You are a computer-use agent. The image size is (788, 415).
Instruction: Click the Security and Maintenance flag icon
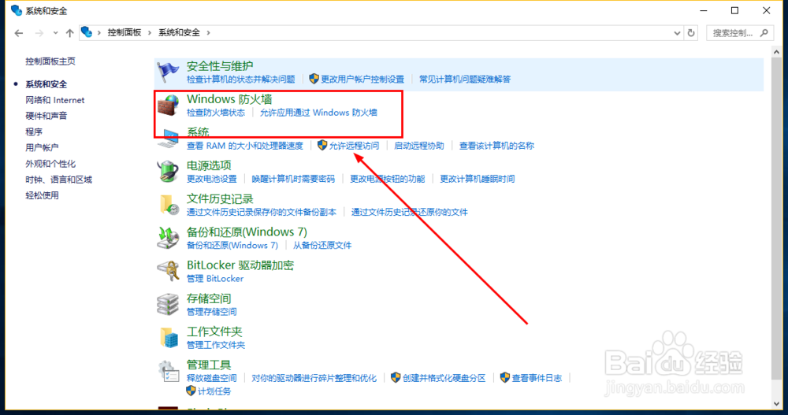(167, 73)
